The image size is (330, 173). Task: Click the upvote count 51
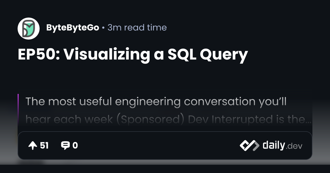pyautogui.click(x=44, y=146)
